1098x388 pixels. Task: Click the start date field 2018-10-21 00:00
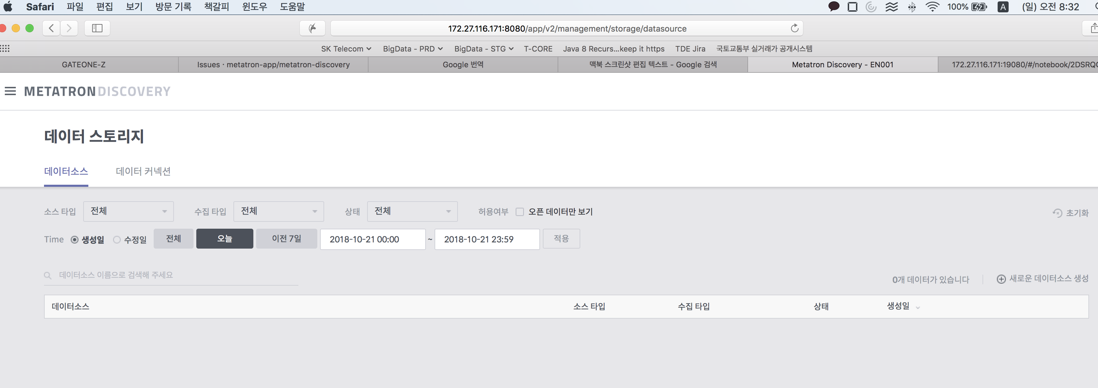pos(373,239)
